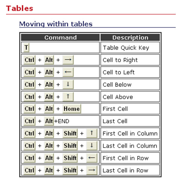Click Shift key in Last Cell in Row row
This screenshot has height=186, width=176.
70,170
